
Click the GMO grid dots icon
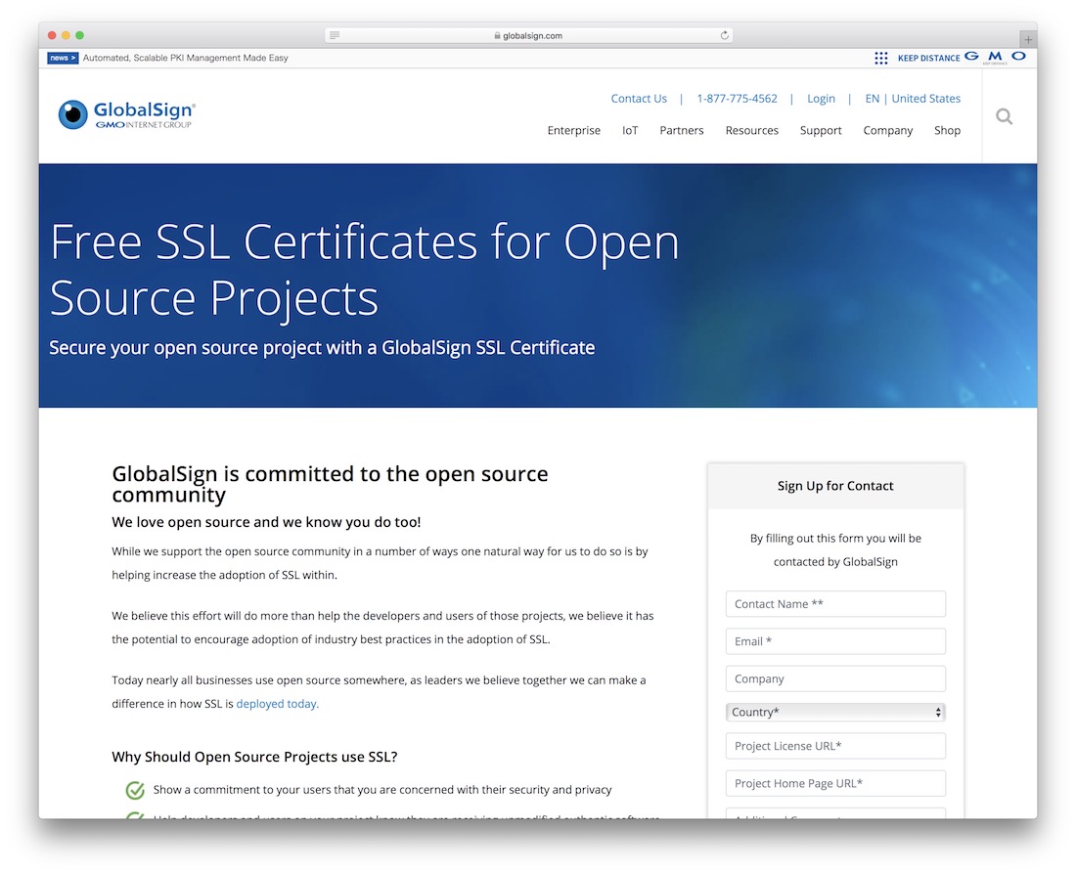(x=881, y=58)
